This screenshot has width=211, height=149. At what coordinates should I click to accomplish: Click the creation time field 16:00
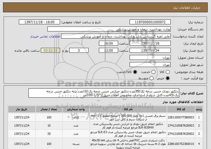[x=109, y=43]
